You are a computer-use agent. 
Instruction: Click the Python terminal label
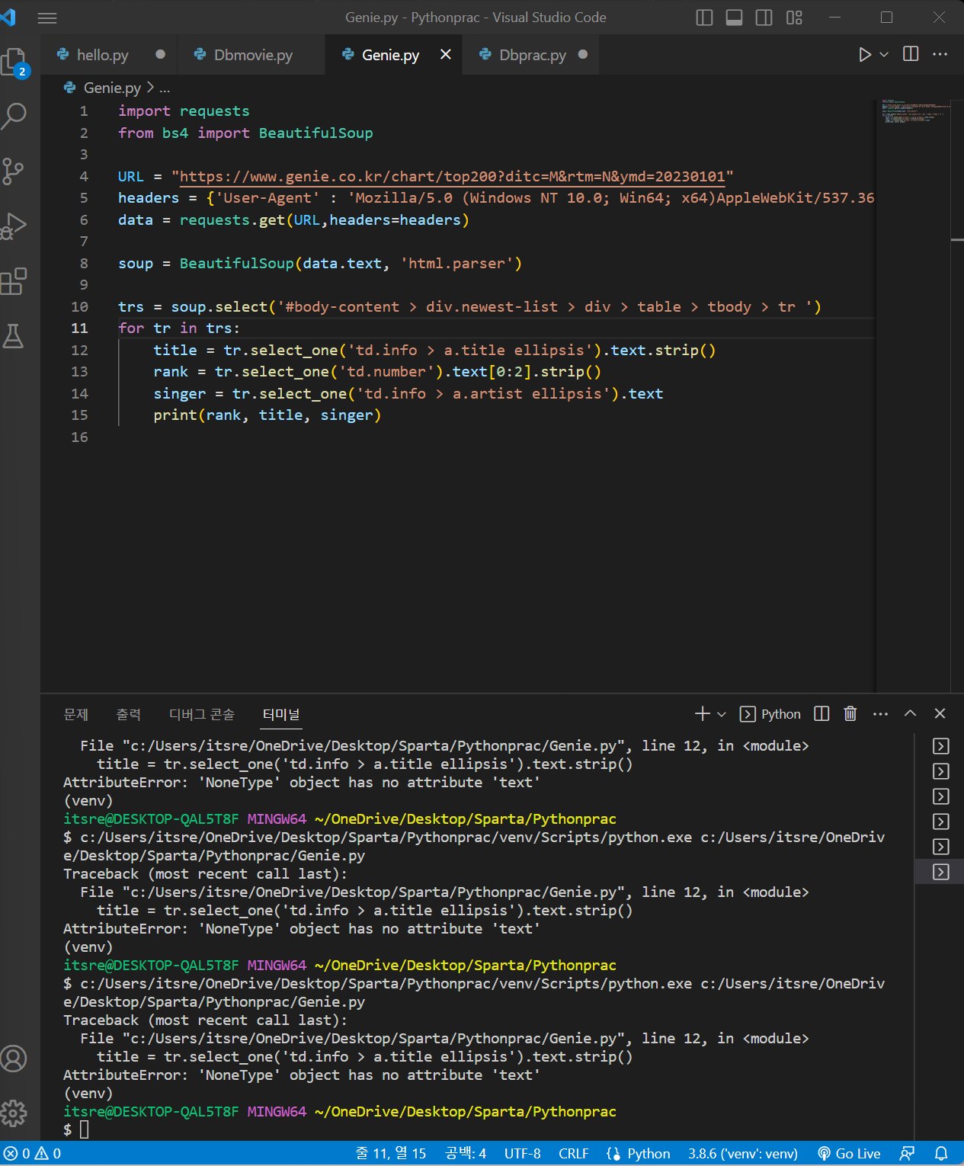pyautogui.click(x=770, y=714)
